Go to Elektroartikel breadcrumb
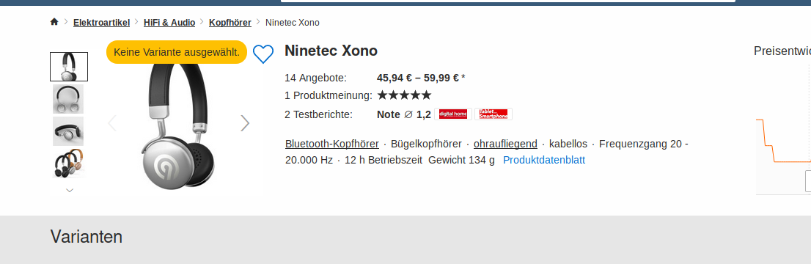This screenshot has width=811, height=264. coord(101,22)
